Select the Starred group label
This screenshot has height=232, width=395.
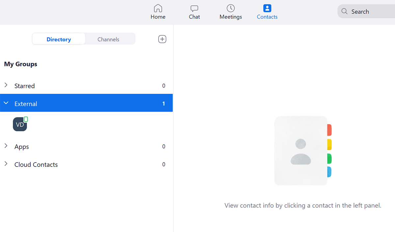click(24, 86)
